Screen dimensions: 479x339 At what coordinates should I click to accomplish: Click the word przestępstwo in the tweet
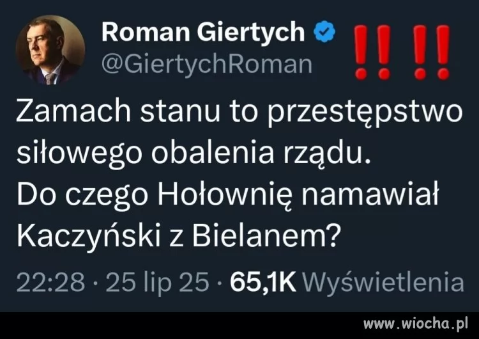[x=365, y=113]
